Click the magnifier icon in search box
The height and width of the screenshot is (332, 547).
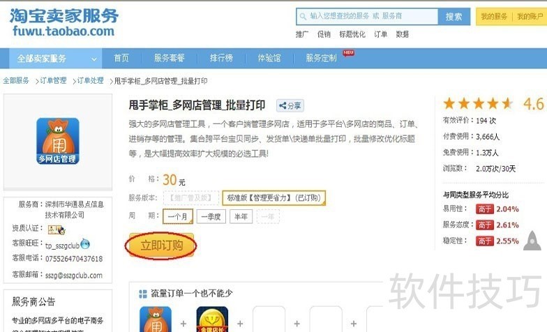click(x=303, y=17)
